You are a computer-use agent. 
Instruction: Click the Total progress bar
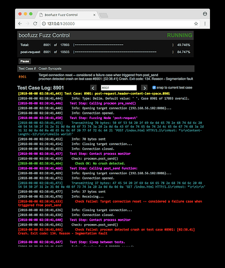pos(123,45)
